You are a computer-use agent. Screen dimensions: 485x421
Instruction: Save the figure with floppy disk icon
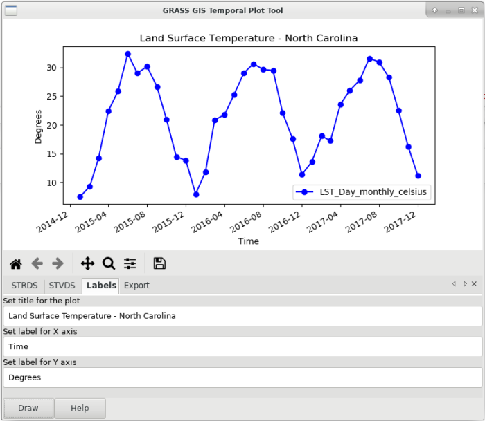159,263
